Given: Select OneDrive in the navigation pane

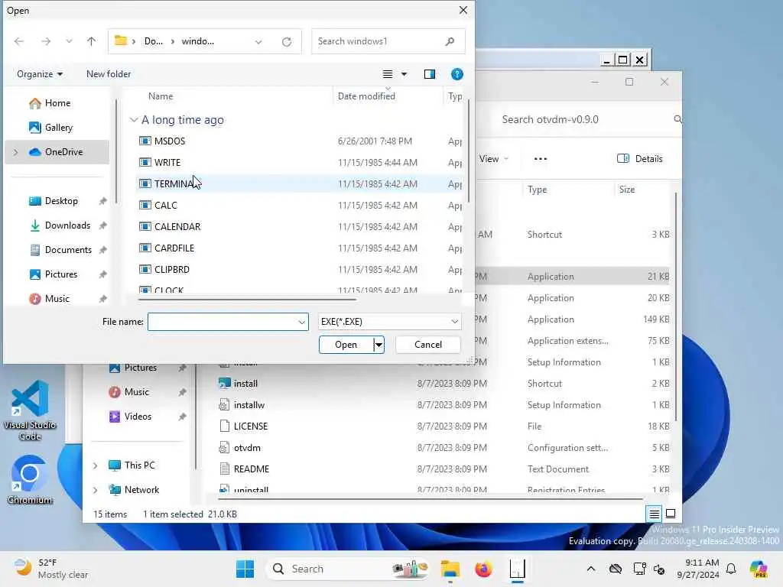Looking at the screenshot, I should pyautogui.click(x=56, y=152).
